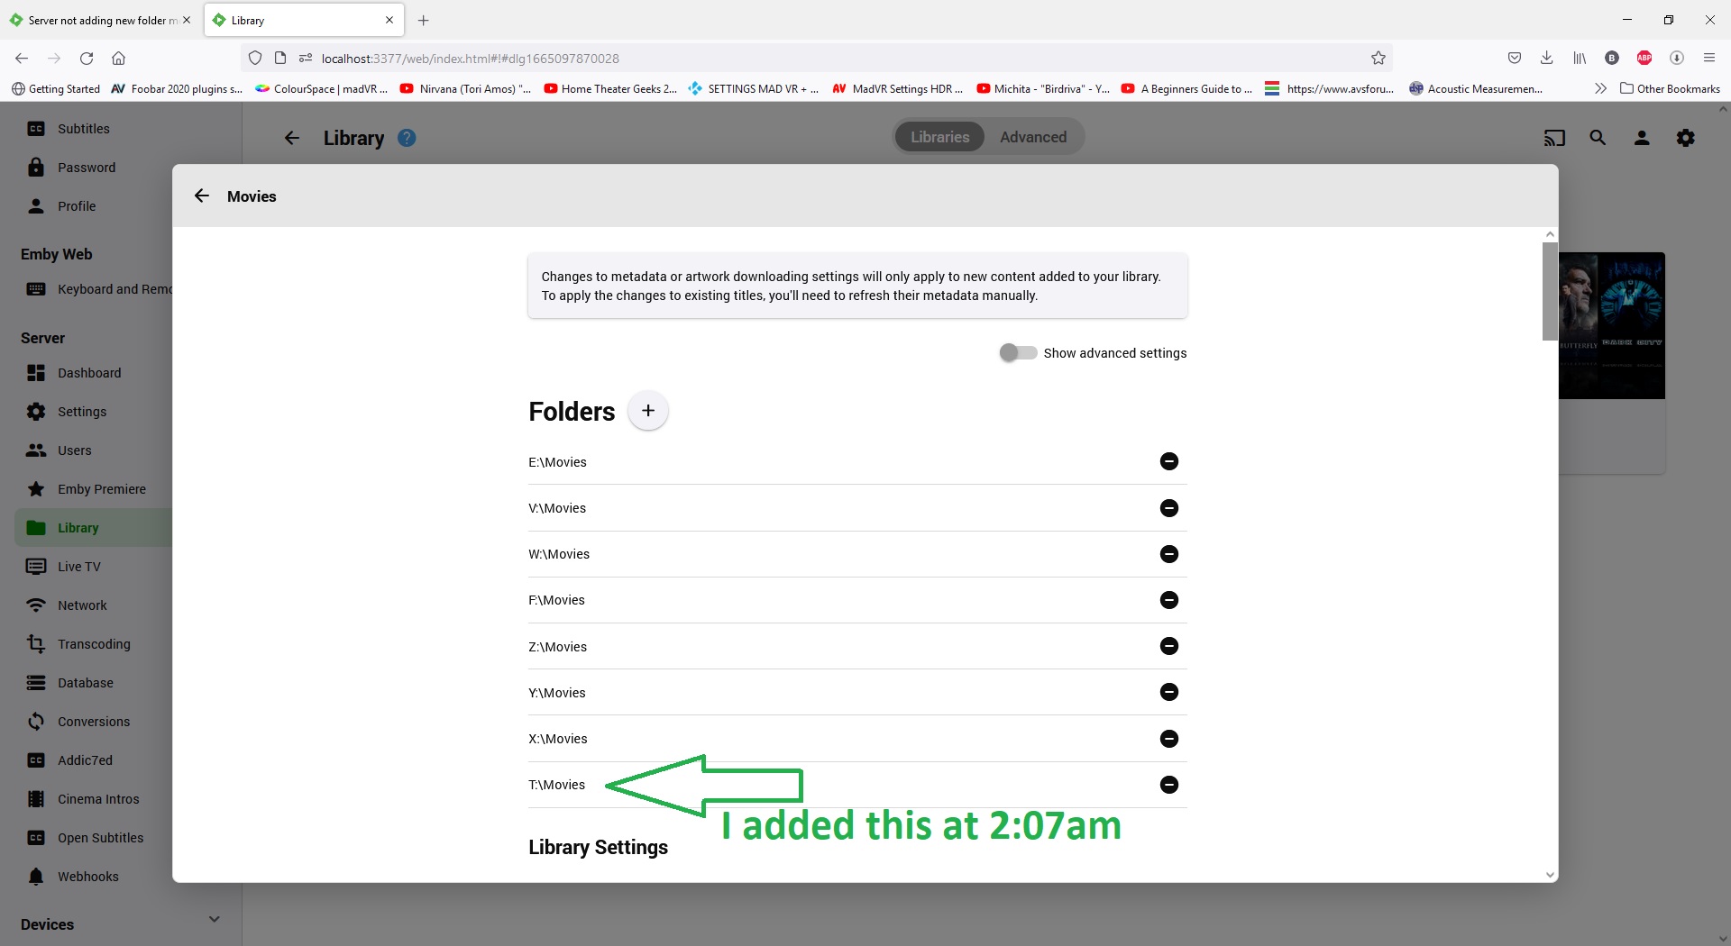Remove the T:\Movies folder
Screen dimensions: 1731x946
click(1168, 785)
